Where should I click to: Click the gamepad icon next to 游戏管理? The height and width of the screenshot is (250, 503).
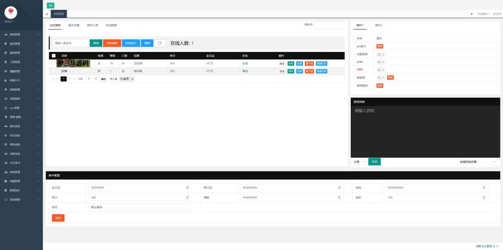6,34
